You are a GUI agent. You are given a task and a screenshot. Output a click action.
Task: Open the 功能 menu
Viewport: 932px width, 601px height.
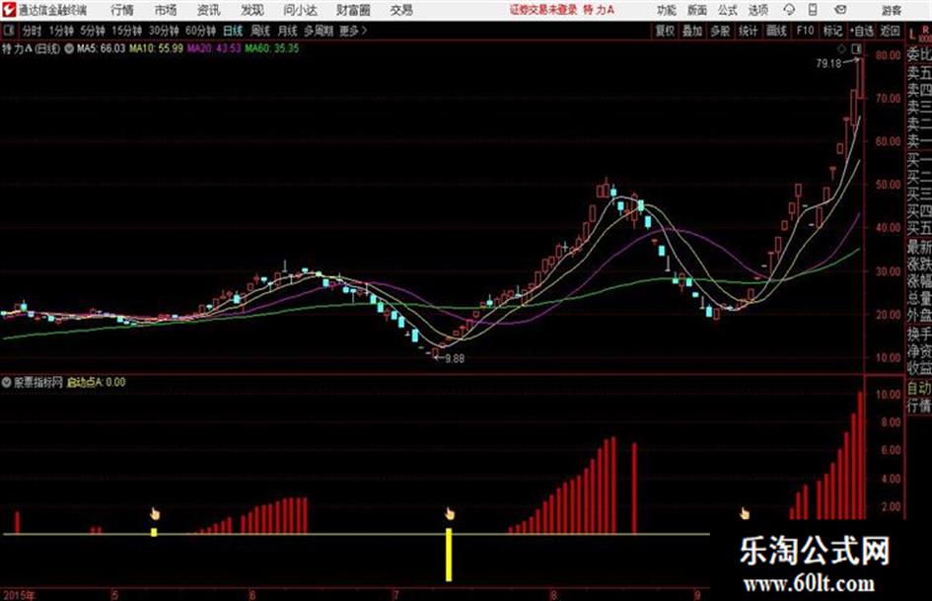click(667, 10)
